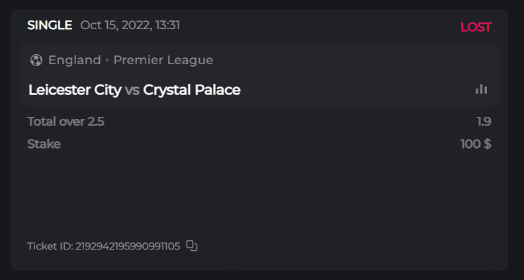Viewport: 524px width, 280px height.
Task: Copy the ticket ID with copy icon
Action: tap(192, 246)
